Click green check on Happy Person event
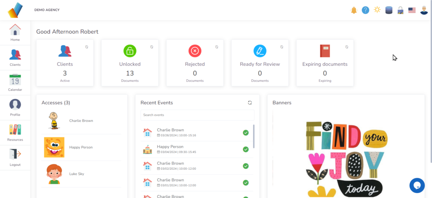The height and width of the screenshot is (198, 432). click(x=246, y=149)
